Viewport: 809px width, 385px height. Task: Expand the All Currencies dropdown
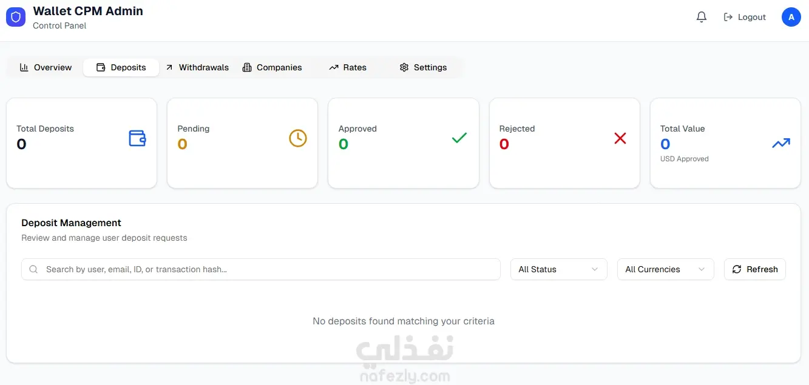click(665, 269)
